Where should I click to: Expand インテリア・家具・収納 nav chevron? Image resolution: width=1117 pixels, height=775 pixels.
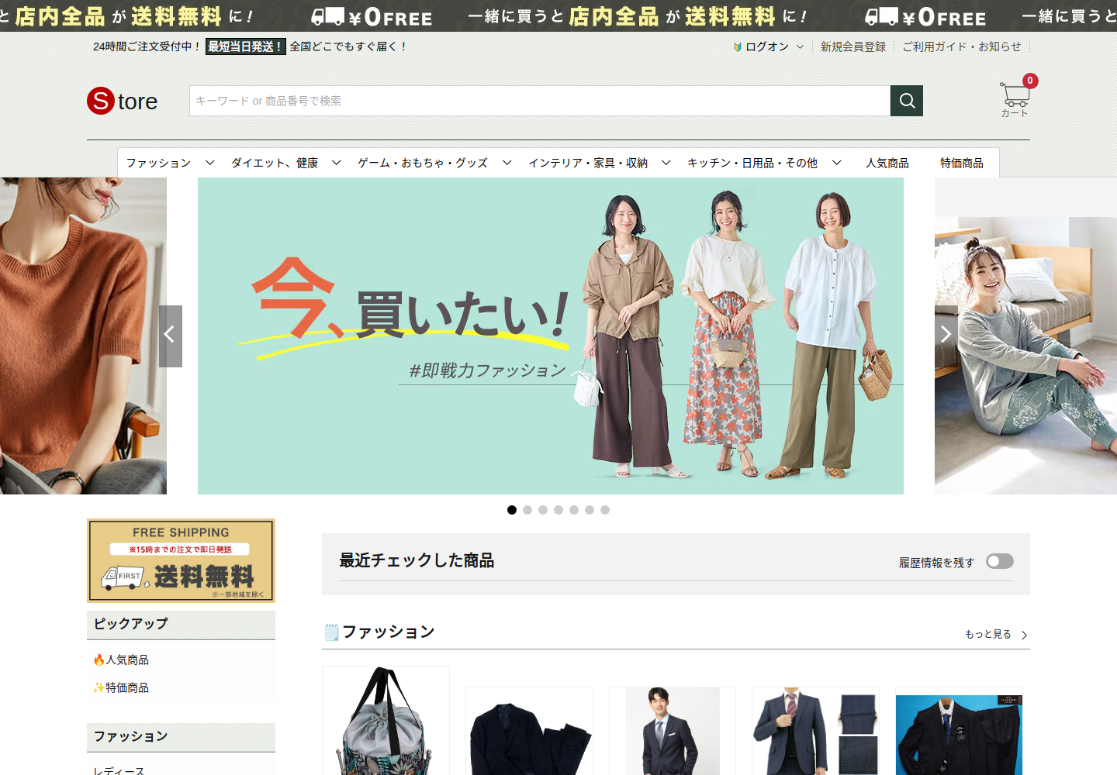tap(666, 163)
